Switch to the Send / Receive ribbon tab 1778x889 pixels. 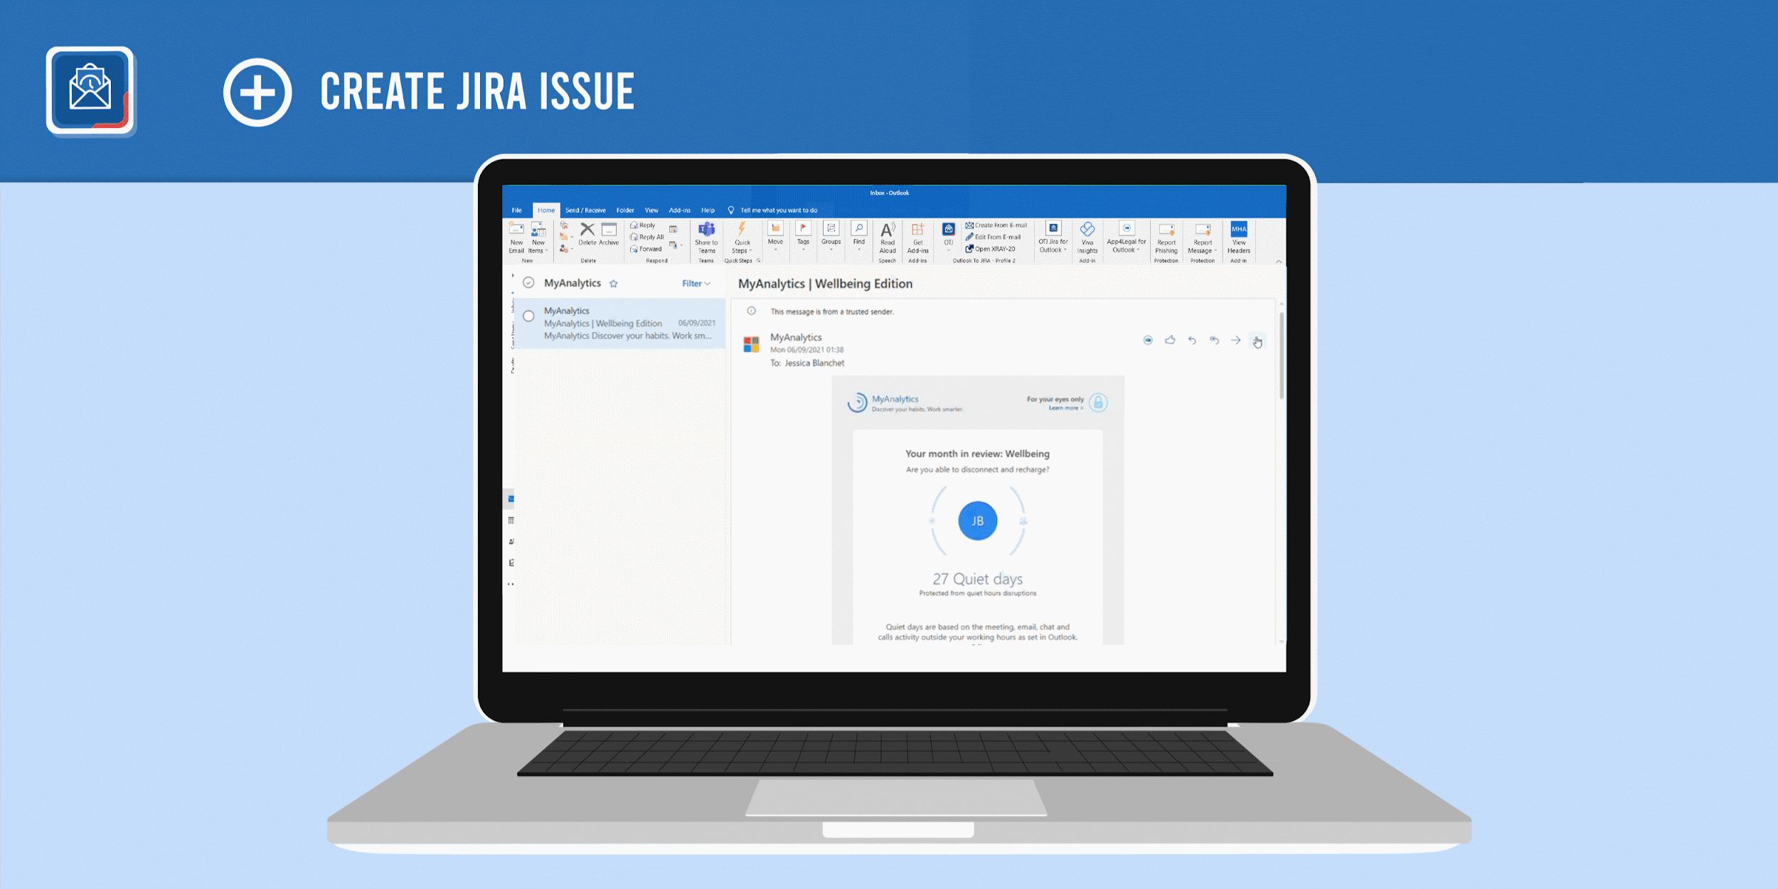point(585,211)
